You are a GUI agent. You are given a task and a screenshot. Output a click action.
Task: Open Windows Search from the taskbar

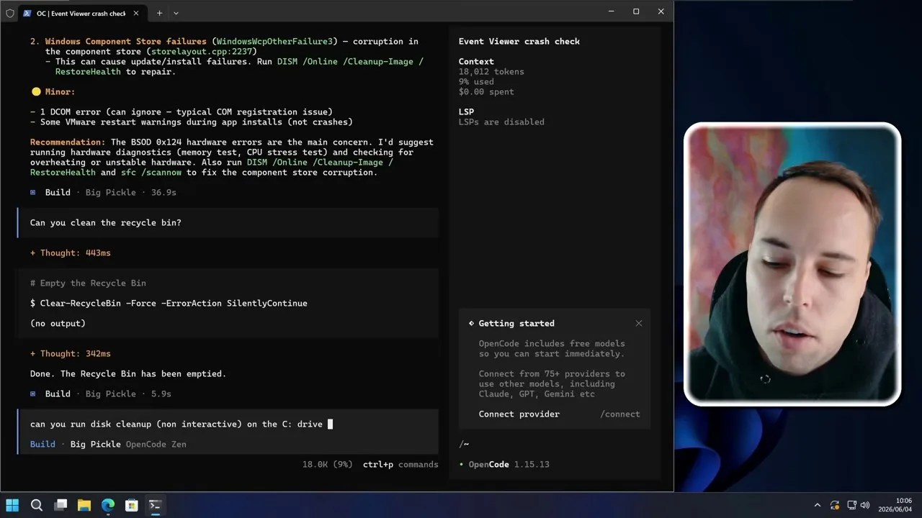[x=37, y=505]
